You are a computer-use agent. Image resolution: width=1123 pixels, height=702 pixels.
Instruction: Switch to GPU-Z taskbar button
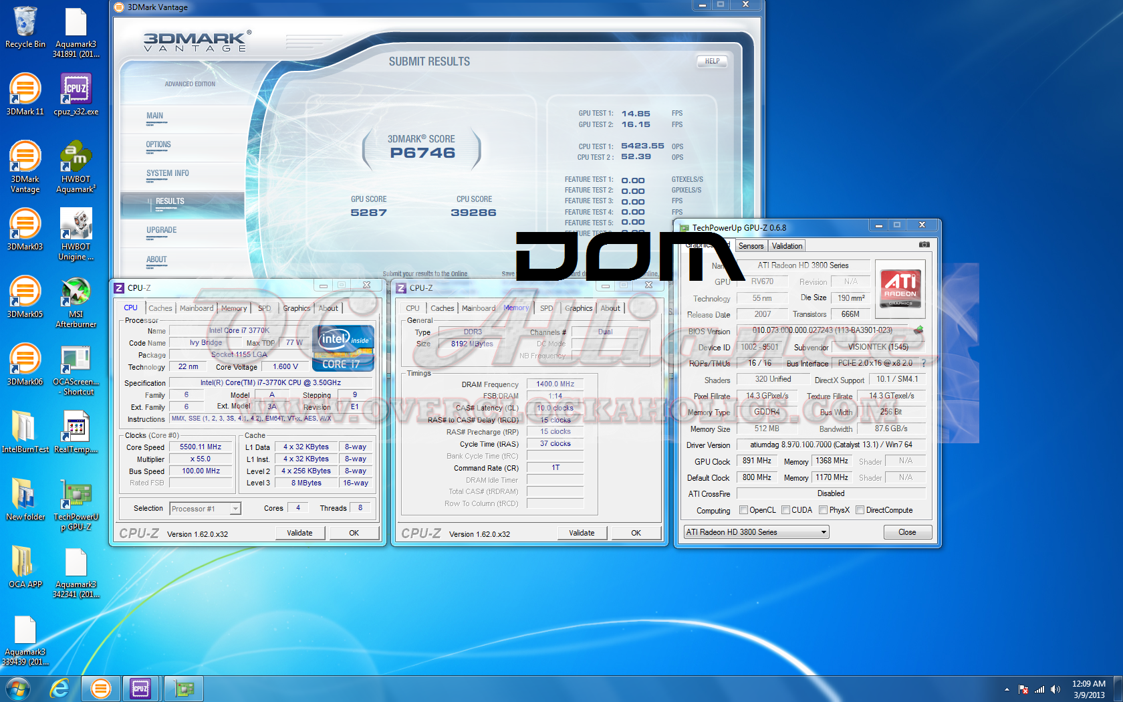[184, 688]
